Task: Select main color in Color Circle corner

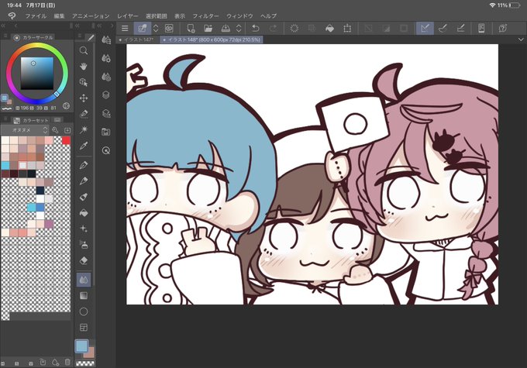Action: [x=4, y=98]
